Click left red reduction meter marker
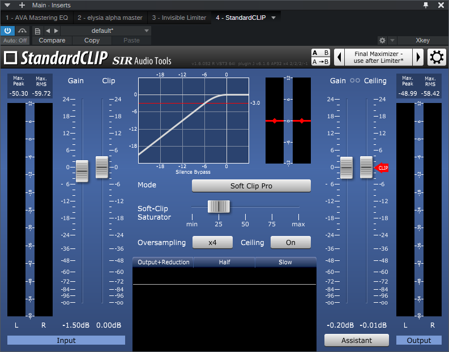The image size is (449, 352). 275,121
